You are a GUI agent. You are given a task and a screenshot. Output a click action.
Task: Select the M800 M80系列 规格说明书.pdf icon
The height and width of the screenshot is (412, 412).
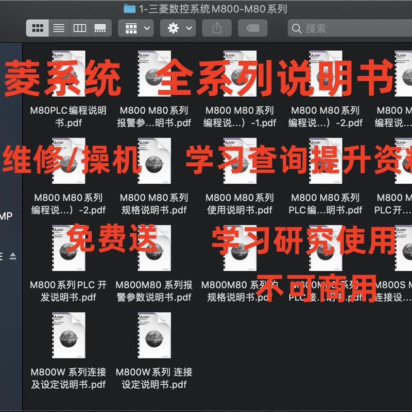click(154, 161)
